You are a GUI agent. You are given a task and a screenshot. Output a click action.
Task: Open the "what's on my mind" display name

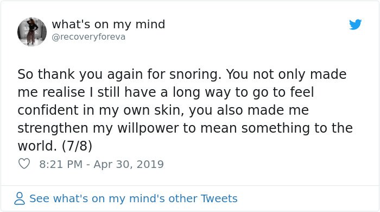pos(109,24)
